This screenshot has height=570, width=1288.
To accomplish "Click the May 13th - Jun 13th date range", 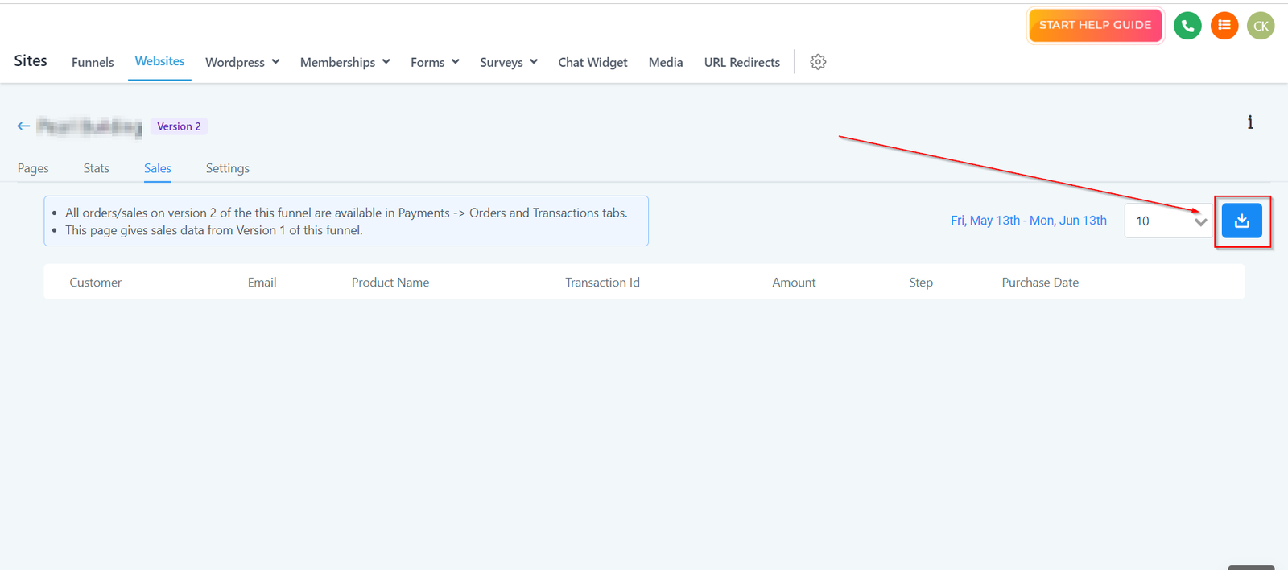I will (x=1028, y=221).
